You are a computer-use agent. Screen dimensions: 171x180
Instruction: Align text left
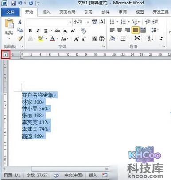click(x=112, y=30)
